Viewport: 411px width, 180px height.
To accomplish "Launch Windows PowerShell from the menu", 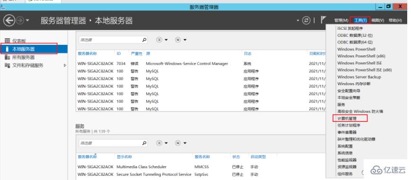I will point(356,49).
